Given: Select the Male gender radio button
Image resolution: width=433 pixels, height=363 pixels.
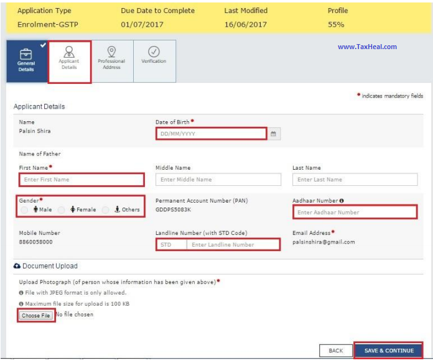Looking at the screenshot, I should coord(24,209).
